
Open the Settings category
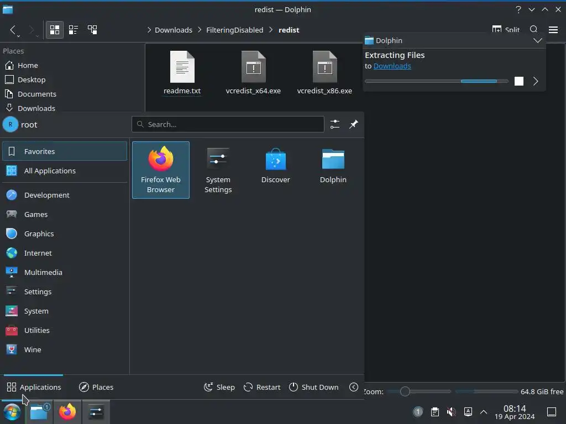click(65, 291)
